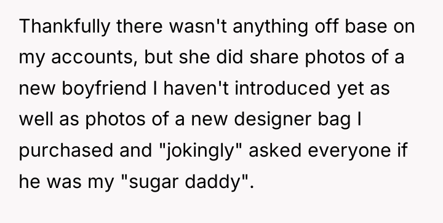Click the word "accounts," in second line

[x=94, y=57]
